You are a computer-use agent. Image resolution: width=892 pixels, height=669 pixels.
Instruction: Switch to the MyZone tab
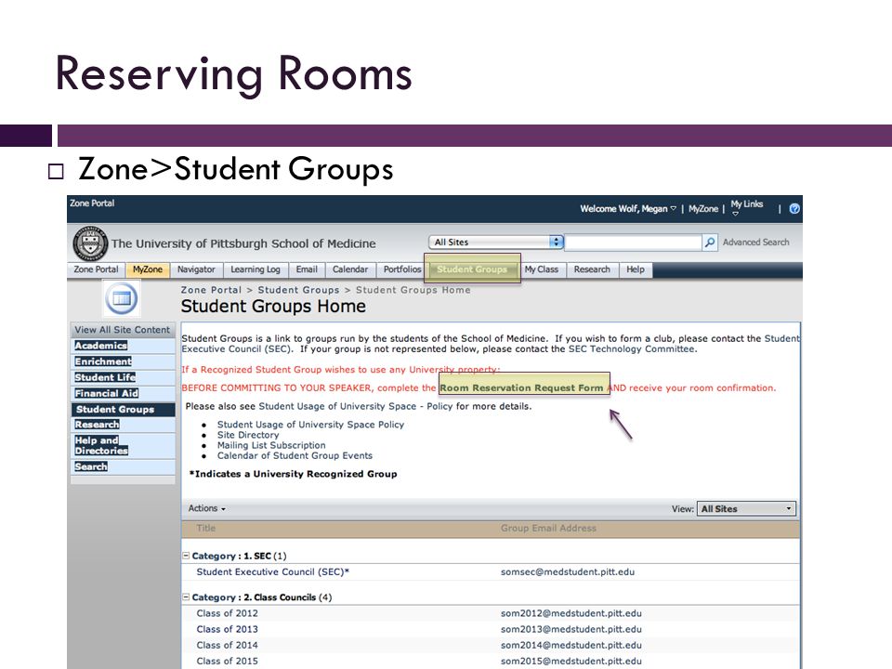coord(148,269)
